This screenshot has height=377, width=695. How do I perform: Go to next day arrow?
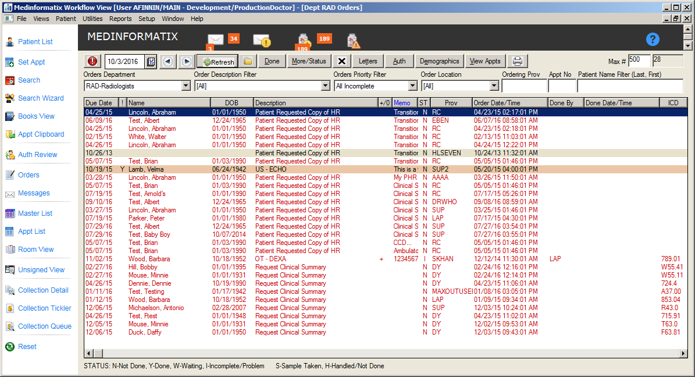pos(186,61)
